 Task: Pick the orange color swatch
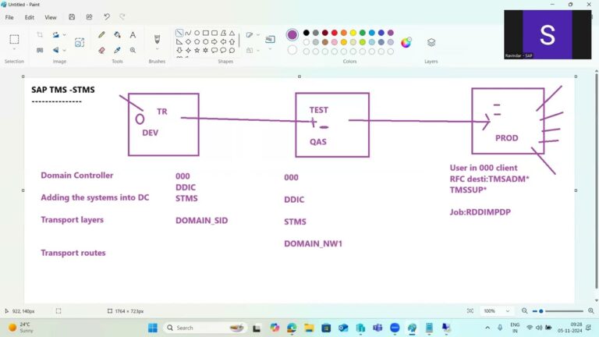344,33
